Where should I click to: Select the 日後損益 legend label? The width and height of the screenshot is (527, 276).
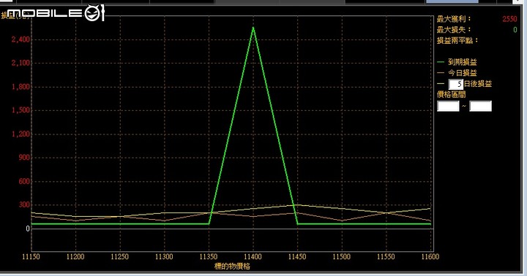tap(478, 84)
